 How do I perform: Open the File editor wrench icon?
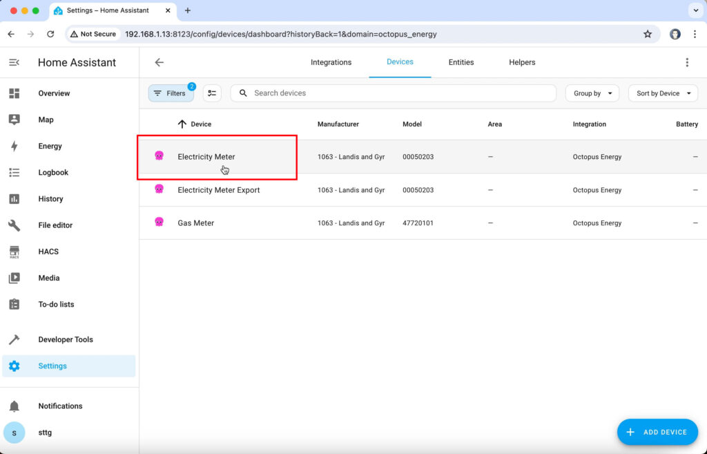[14, 225]
